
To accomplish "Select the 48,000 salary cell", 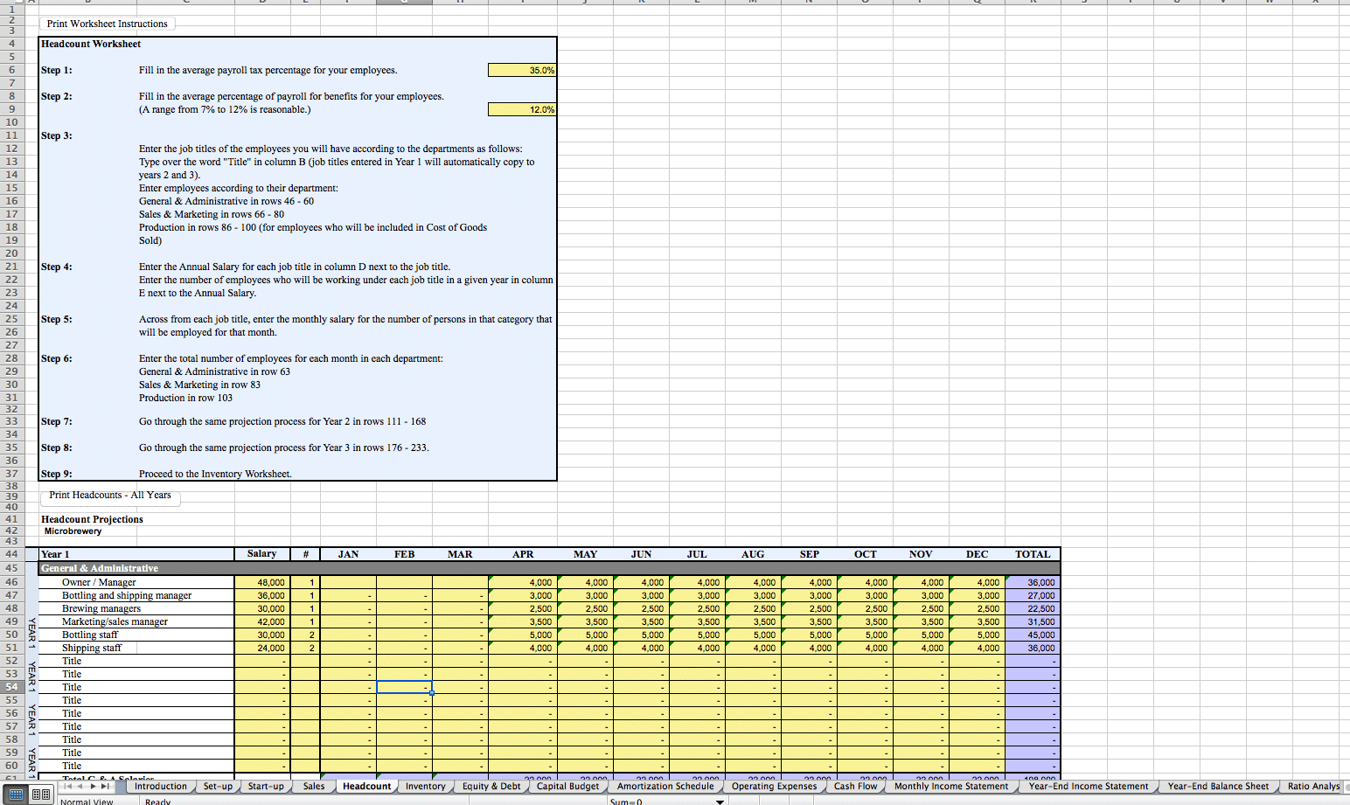I will 262,582.
